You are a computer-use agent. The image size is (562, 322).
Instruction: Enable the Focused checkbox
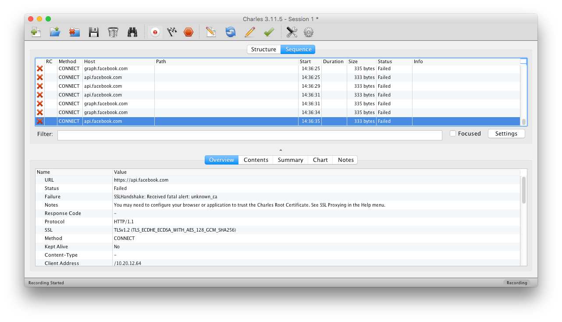coord(453,134)
